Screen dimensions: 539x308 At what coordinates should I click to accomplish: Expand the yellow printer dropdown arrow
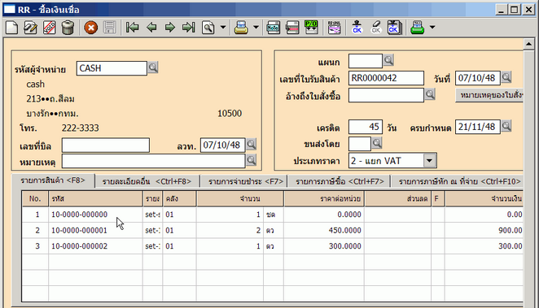[x=256, y=27]
